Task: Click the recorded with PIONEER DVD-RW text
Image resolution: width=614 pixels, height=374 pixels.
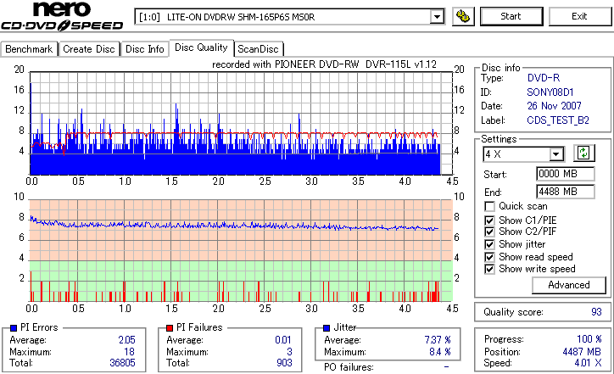Action: click(324, 64)
